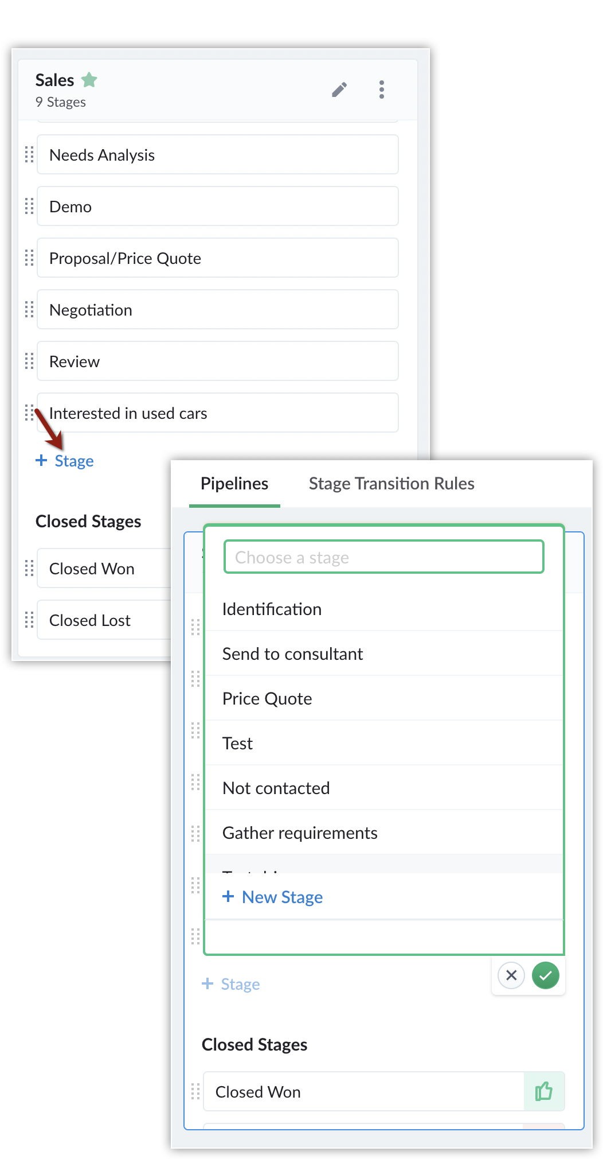The image size is (603, 1159).
Task: Click the green checkmark confirm button
Action: (545, 975)
